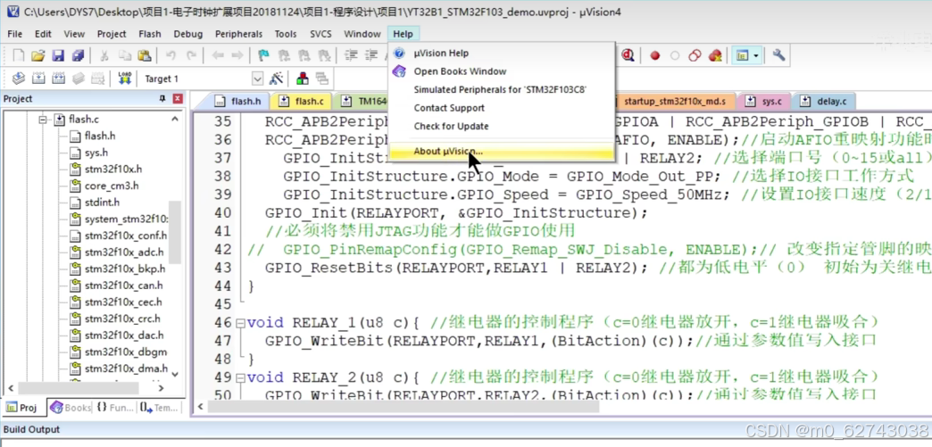Switch to Functions tab in Project panel
The image size is (932, 447).
pyautogui.click(x=115, y=408)
